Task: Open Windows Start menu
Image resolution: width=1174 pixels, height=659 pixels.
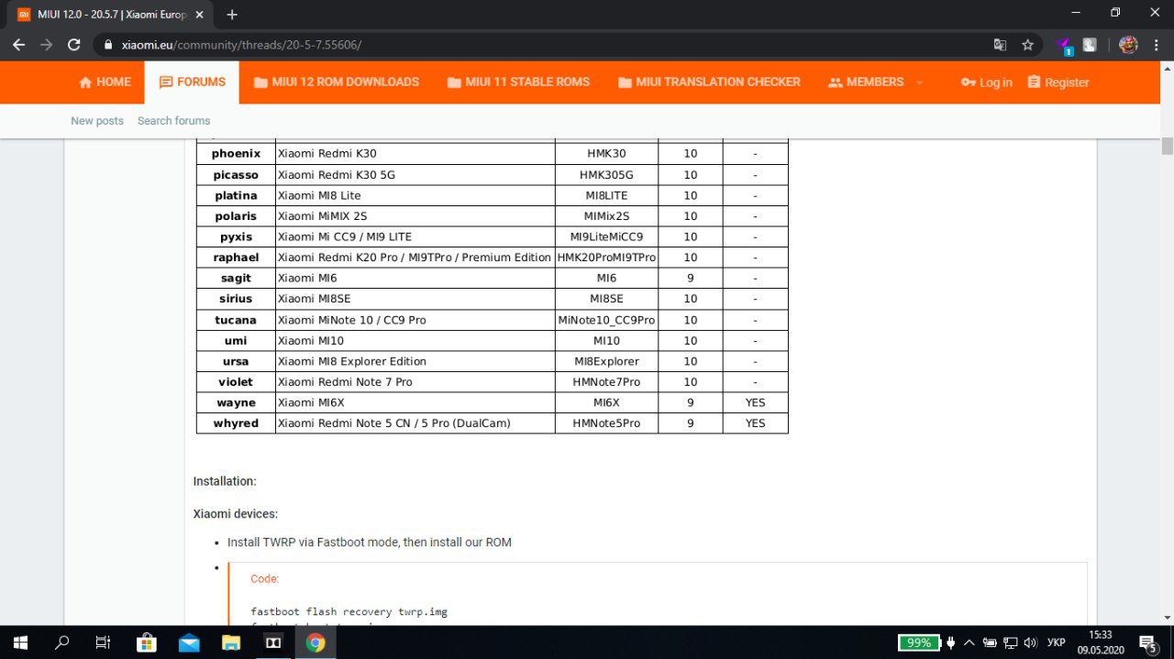Action: [x=19, y=643]
